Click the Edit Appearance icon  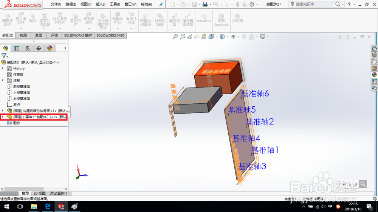244,37
